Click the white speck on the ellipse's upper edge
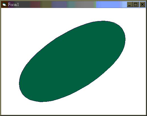Image resolution: width=147 pixels, height=116 pixels. pyautogui.click(x=115, y=23)
